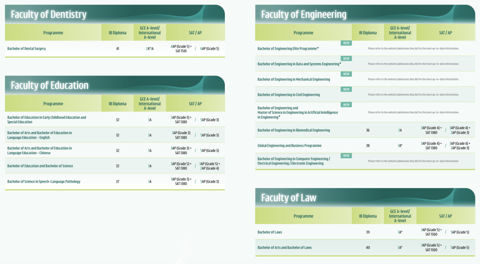
Task: Open Bachelor of Science in Speech-Language Pathology
Action: click(44, 181)
